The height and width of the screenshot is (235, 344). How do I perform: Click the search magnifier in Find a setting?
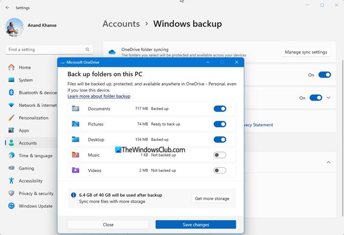[x=87, y=50]
